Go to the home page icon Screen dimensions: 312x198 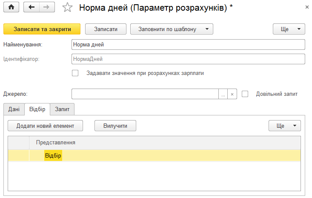click(x=11, y=7)
